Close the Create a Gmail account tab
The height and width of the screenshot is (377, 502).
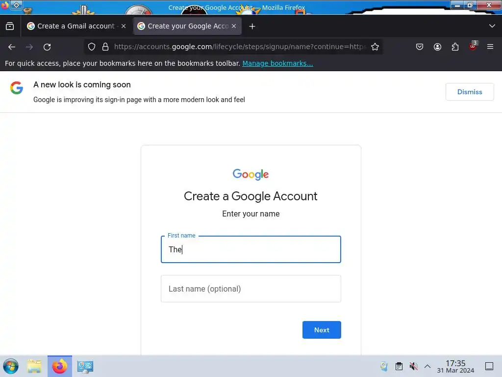pos(124,26)
